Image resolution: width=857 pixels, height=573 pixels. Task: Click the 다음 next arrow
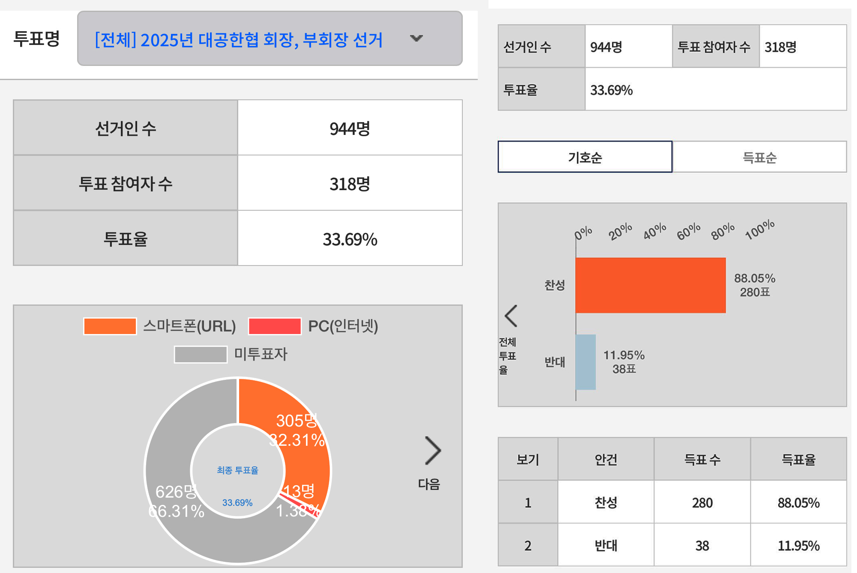click(433, 451)
